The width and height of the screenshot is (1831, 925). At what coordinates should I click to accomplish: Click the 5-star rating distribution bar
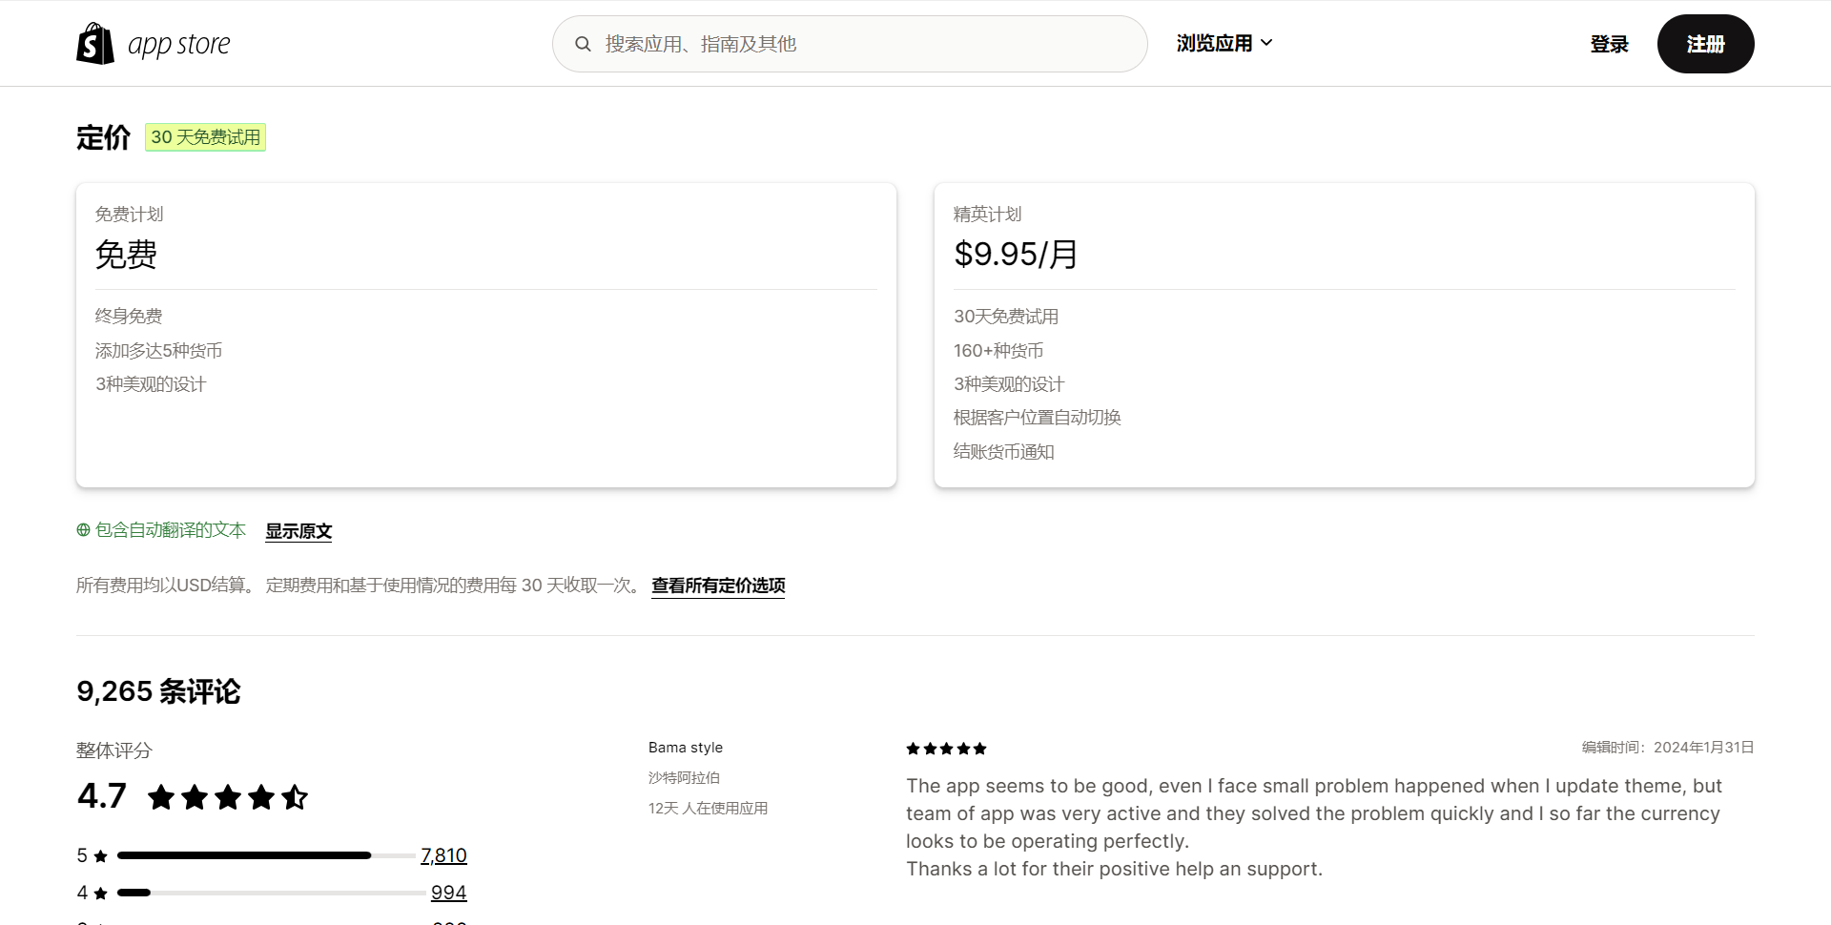[x=266, y=855]
